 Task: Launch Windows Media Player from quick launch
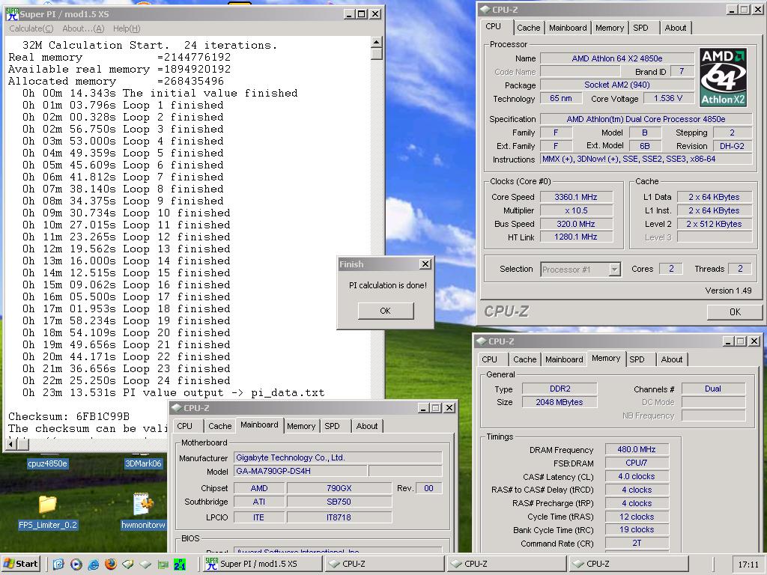pyautogui.click(x=76, y=565)
